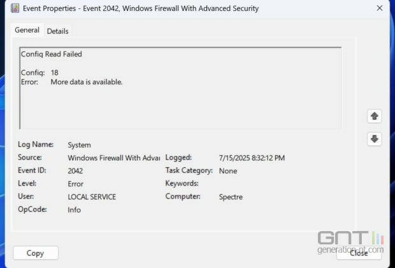The image size is (395, 268).
Task: Select the General tab
Action: [x=27, y=30]
